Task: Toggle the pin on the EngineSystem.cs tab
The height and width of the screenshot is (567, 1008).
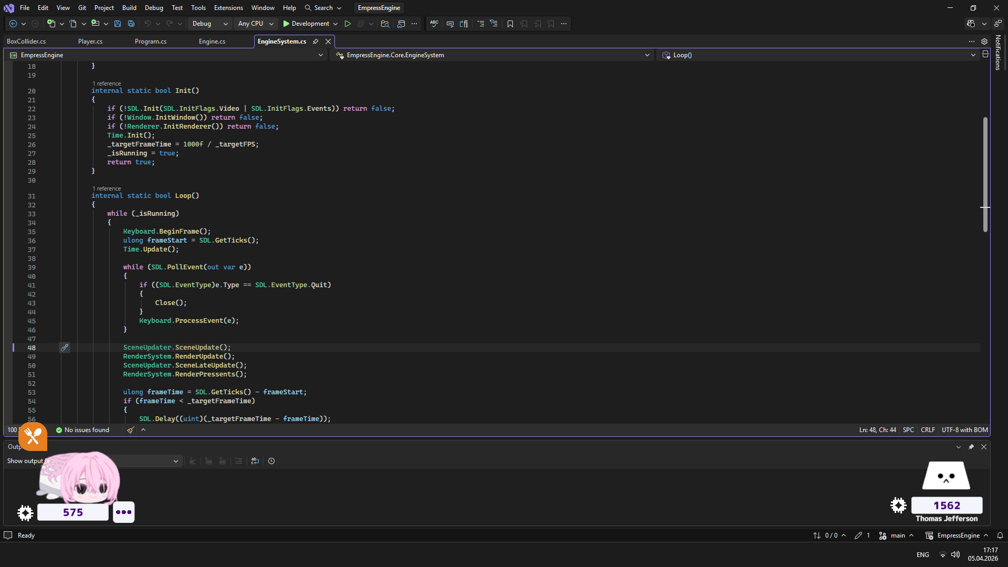Action: pos(316,41)
